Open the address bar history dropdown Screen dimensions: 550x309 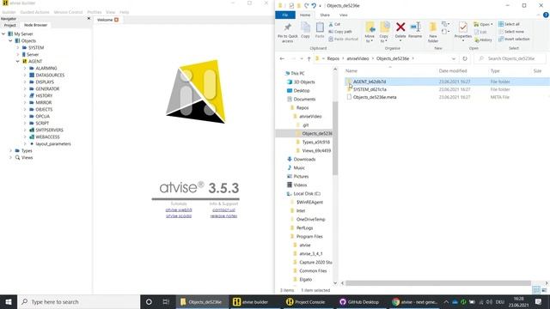(x=454, y=58)
